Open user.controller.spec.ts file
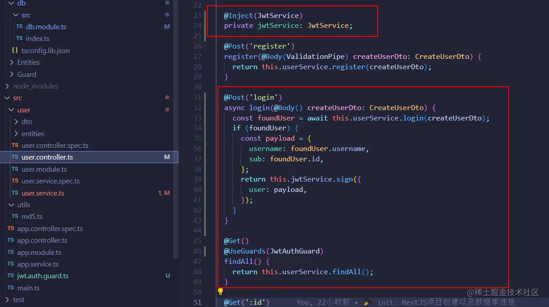This screenshot has width=549, height=307. tap(55, 146)
